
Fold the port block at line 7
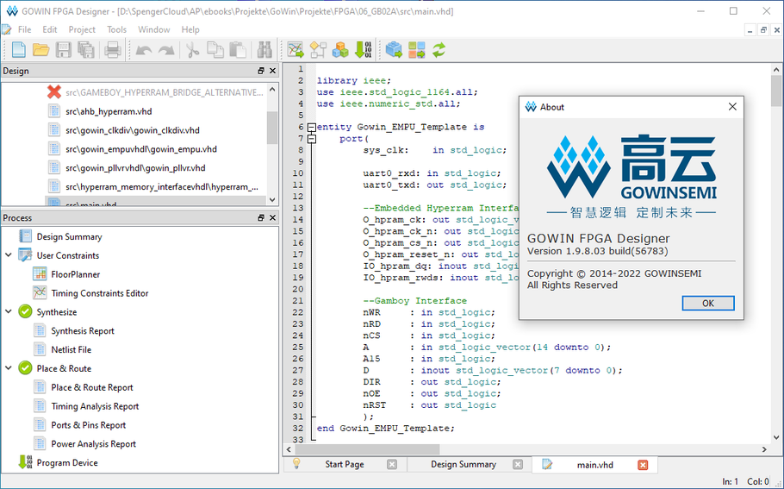[x=312, y=139]
